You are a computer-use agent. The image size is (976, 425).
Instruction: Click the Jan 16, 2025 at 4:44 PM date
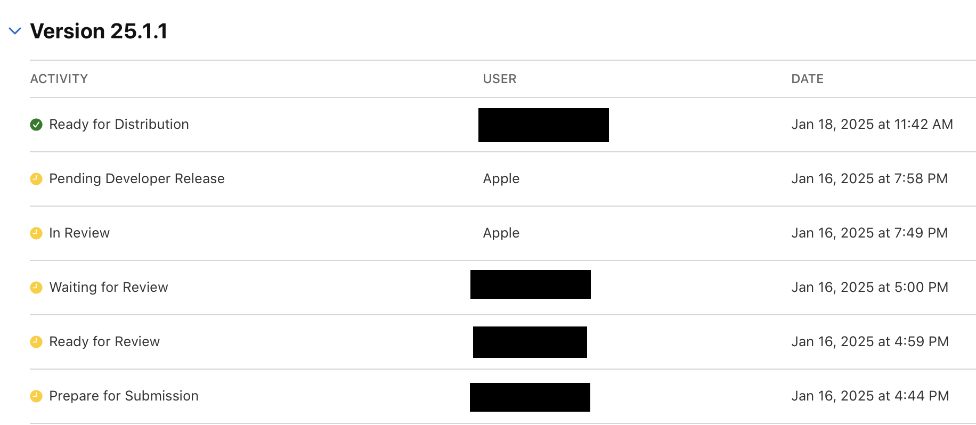870,396
